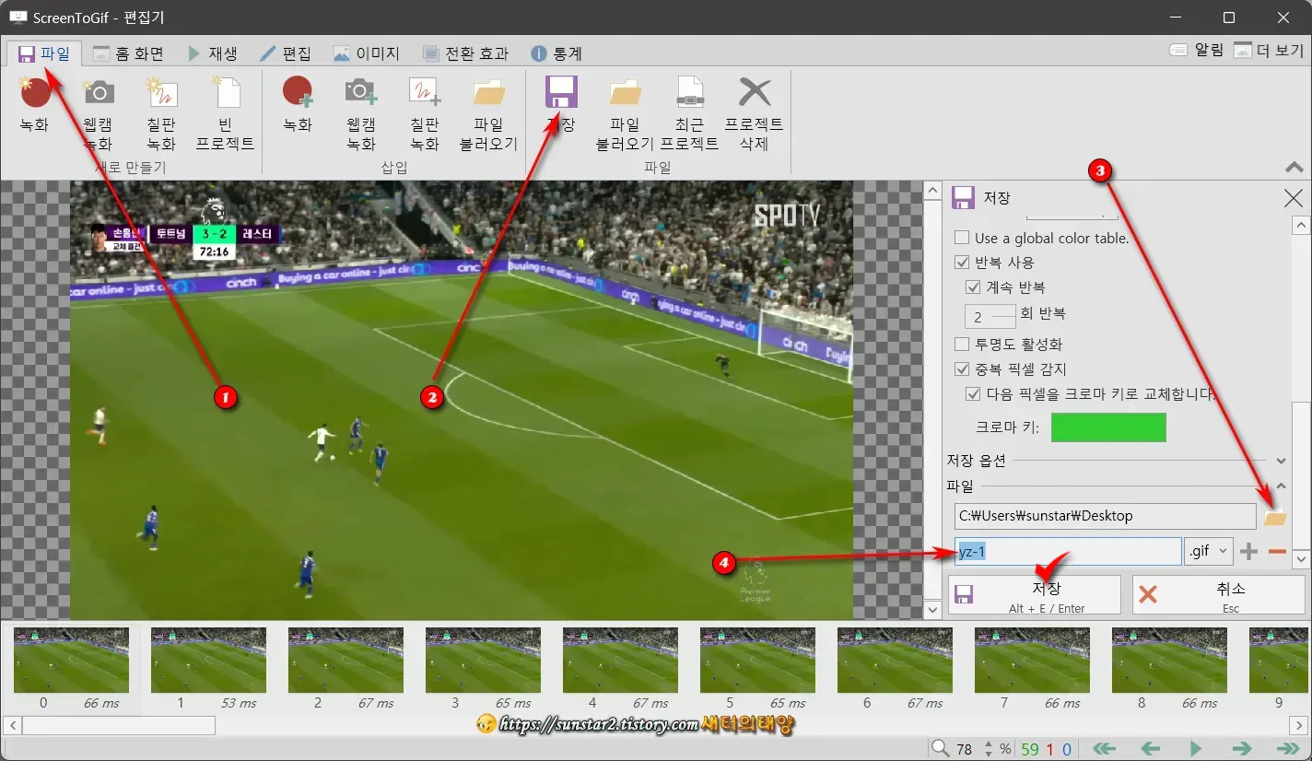Cancel saving with the 취소 button
1312x761 pixels.
[x=1218, y=593]
